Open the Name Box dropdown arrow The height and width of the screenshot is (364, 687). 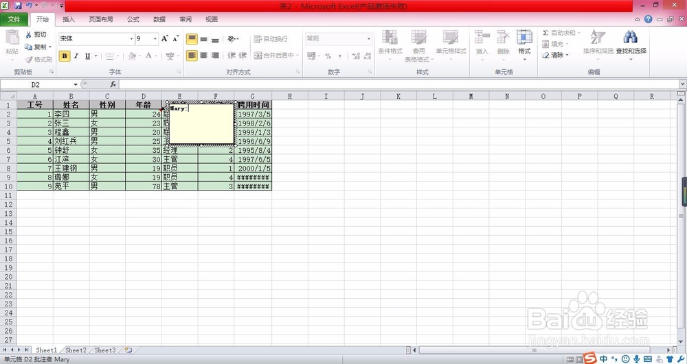(76, 84)
